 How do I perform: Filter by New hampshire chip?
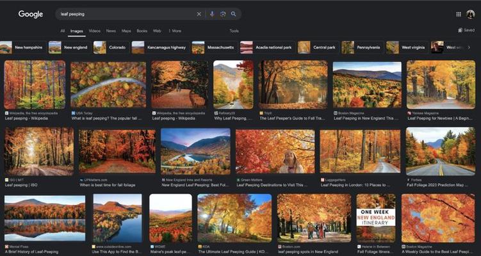pyautogui.click(x=22, y=47)
